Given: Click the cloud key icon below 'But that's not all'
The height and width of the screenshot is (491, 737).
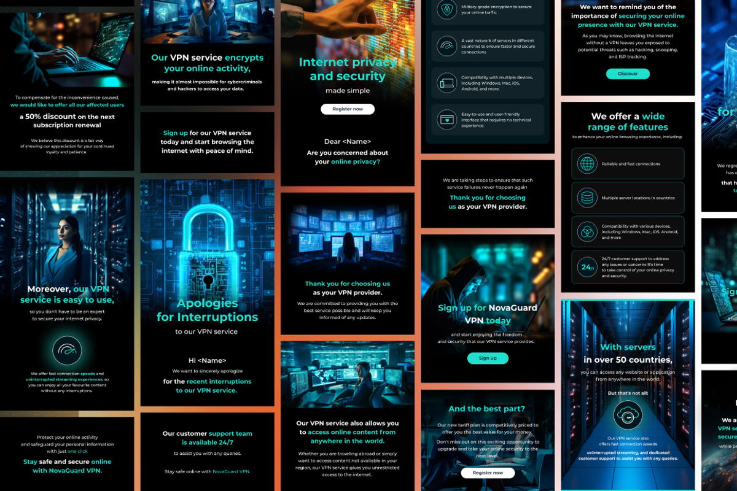Looking at the screenshot, I should 628,416.
